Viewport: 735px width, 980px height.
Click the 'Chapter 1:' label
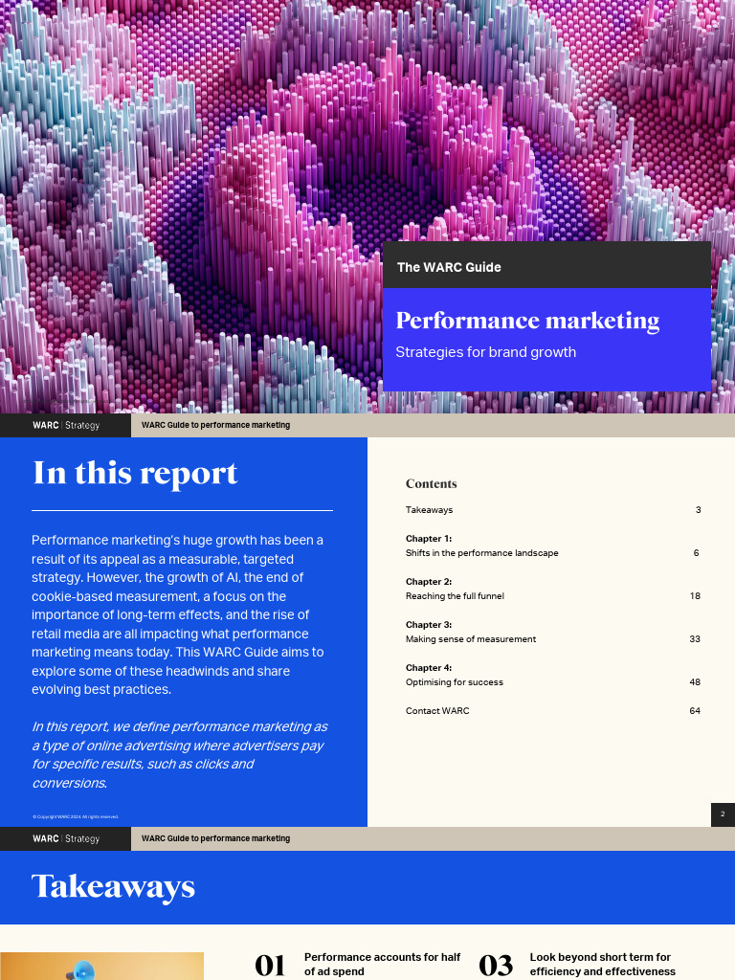click(x=429, y=539)
